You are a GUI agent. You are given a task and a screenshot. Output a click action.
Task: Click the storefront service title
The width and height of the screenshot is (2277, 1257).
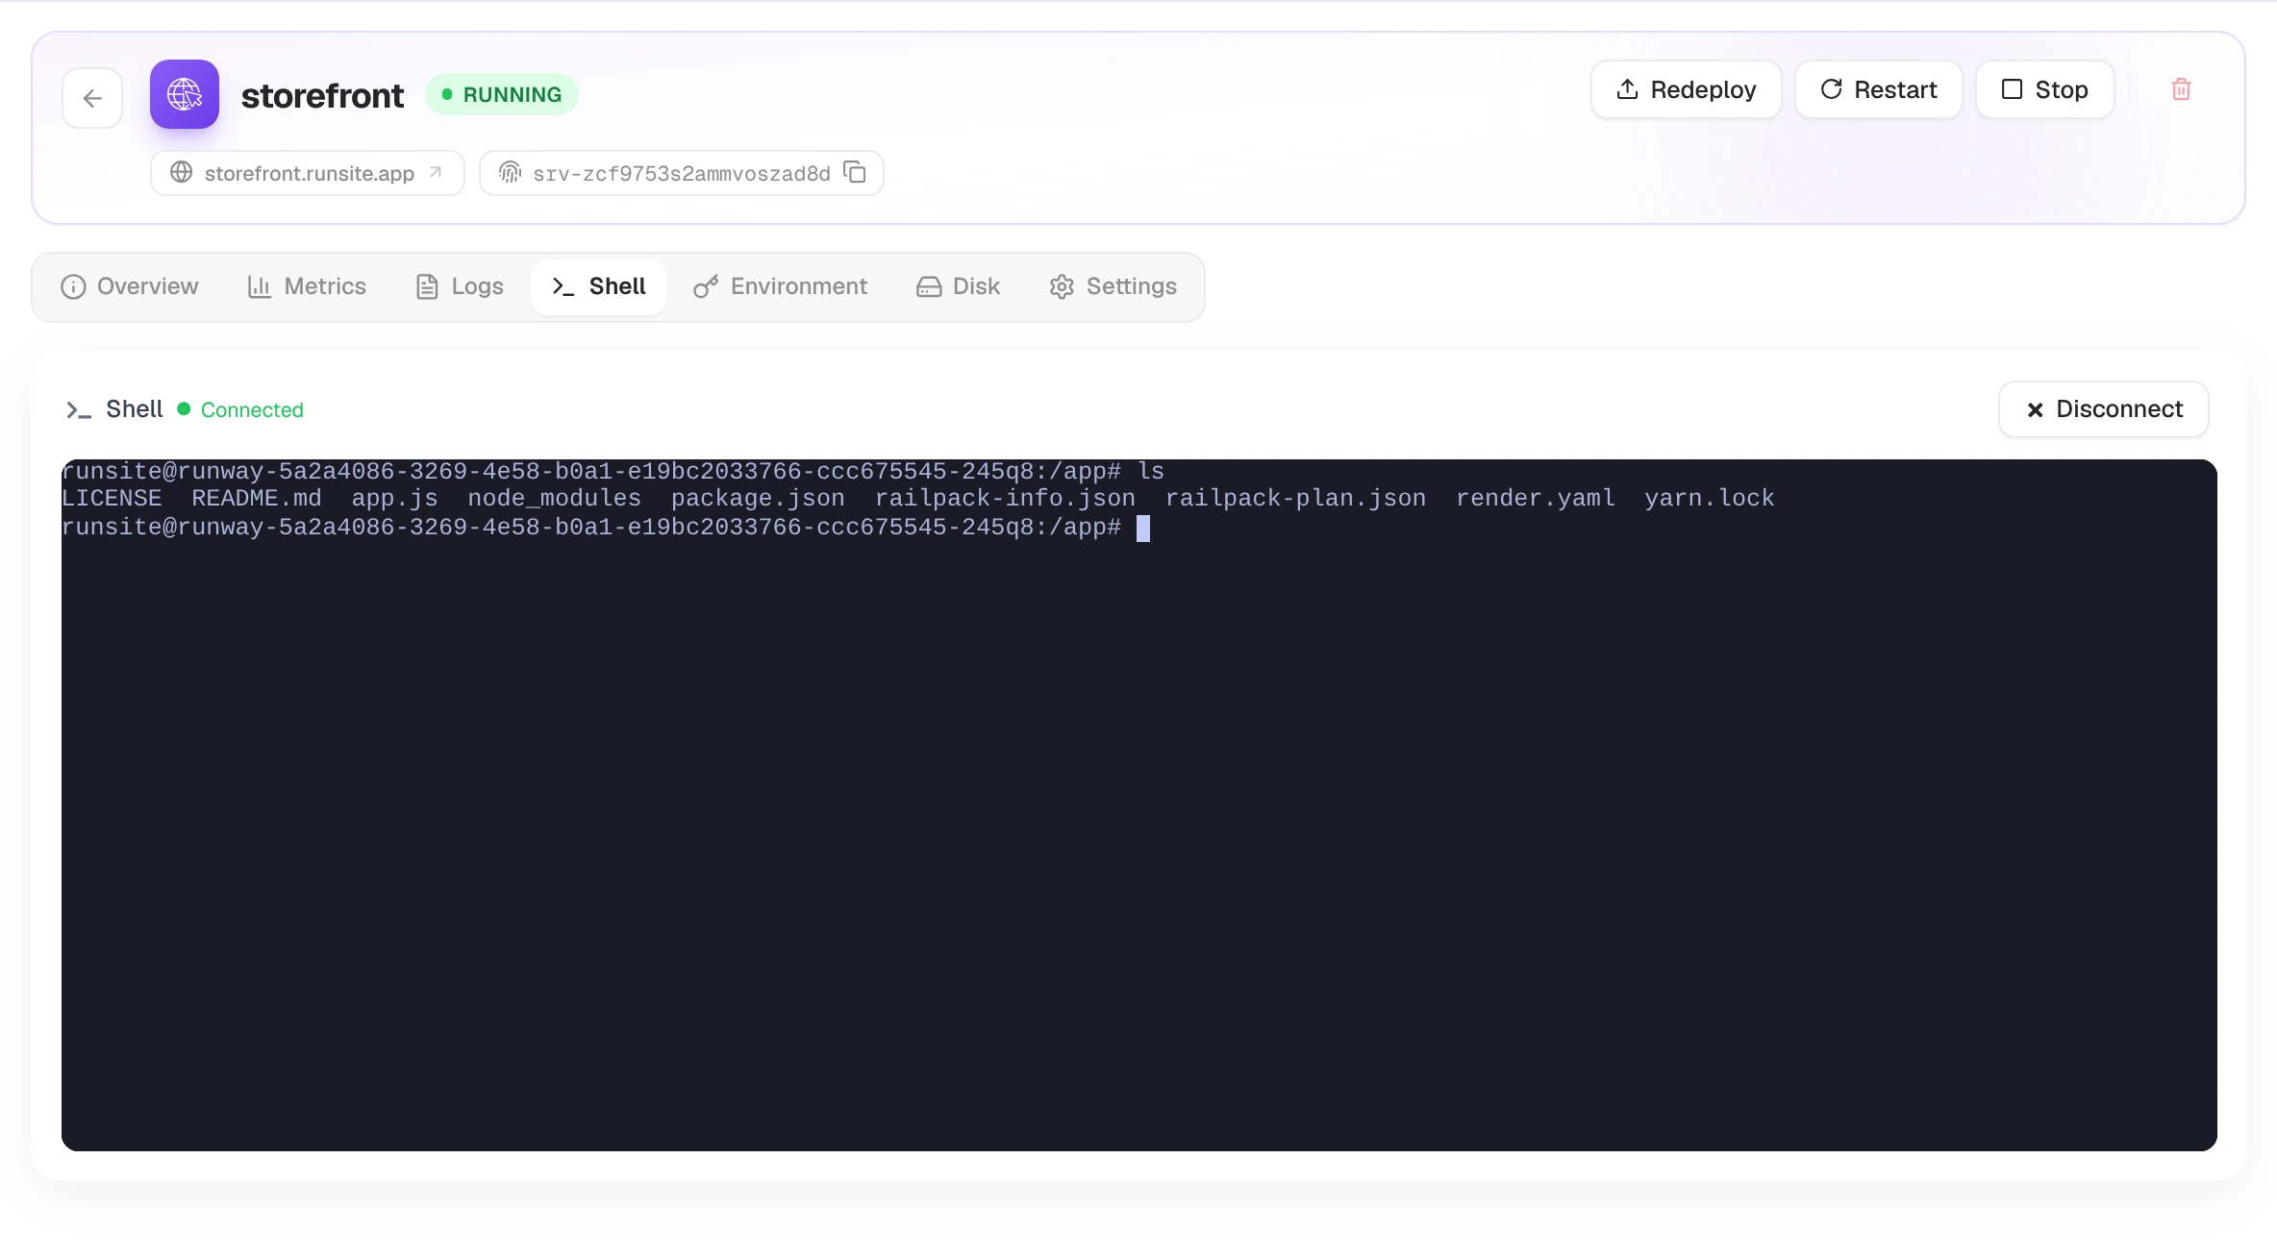(322, 95)
